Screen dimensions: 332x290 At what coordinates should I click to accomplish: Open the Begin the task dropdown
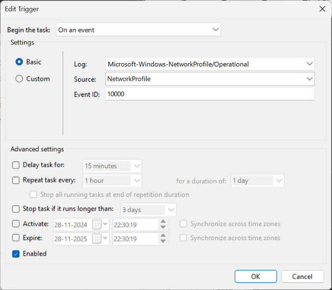click(x=138, y=29)
